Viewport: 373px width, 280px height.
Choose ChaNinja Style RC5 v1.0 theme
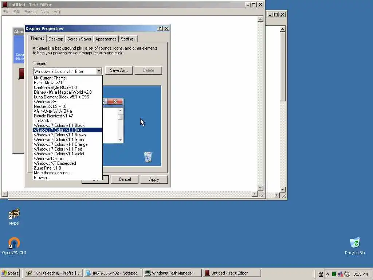point(67,87)
